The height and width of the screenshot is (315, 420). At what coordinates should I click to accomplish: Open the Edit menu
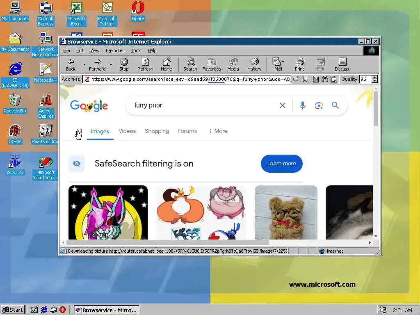(80, 50)
